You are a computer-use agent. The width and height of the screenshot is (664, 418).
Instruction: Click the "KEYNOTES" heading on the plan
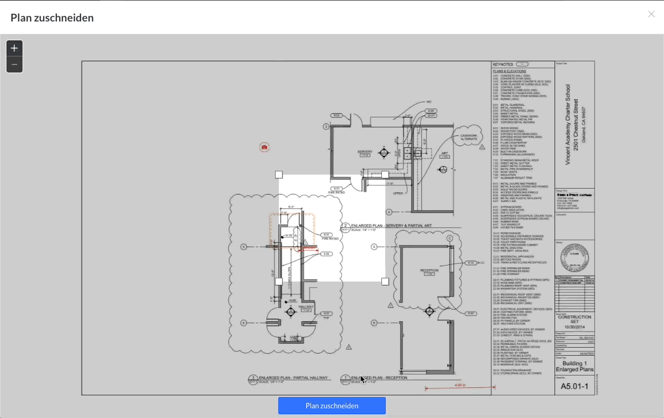click(x=503, y=64)
